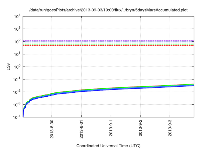Select the cSv y-axis label
The width and height of the screenshot is (214, 149).
(8, 67)
